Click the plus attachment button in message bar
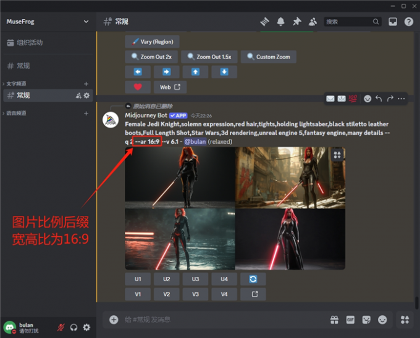The width and height of the screenshot is (420, 338). coord(114,319)
